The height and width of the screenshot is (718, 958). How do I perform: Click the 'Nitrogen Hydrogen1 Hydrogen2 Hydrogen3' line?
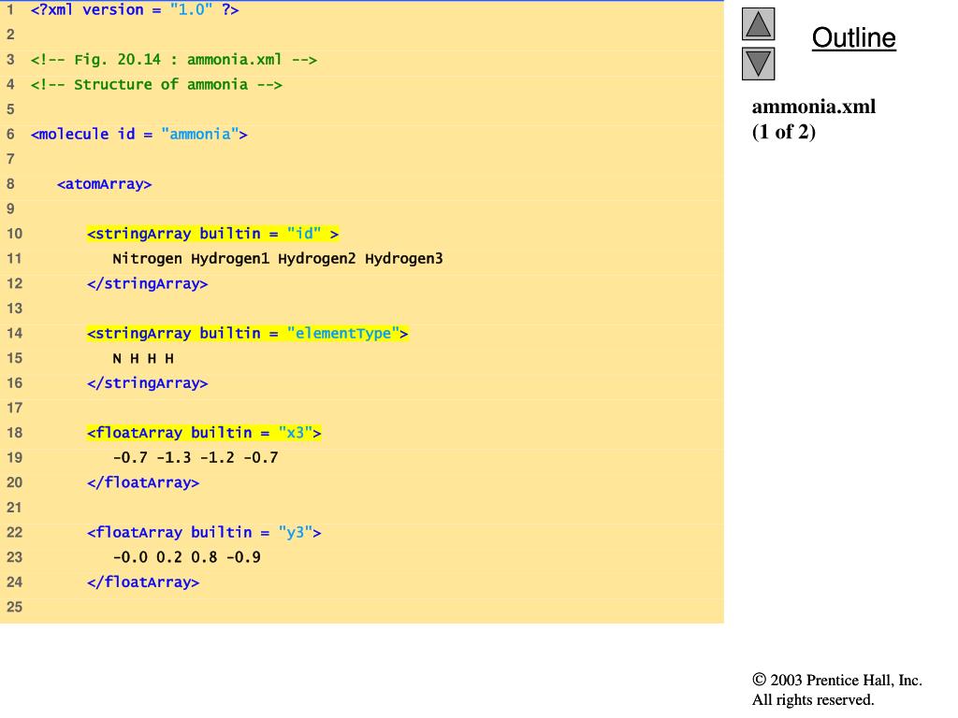[x=277, y=259]
